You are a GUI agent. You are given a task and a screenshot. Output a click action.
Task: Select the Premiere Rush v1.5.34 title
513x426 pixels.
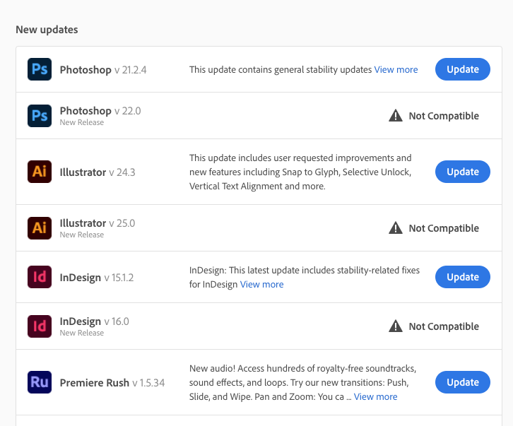[95, 383]
